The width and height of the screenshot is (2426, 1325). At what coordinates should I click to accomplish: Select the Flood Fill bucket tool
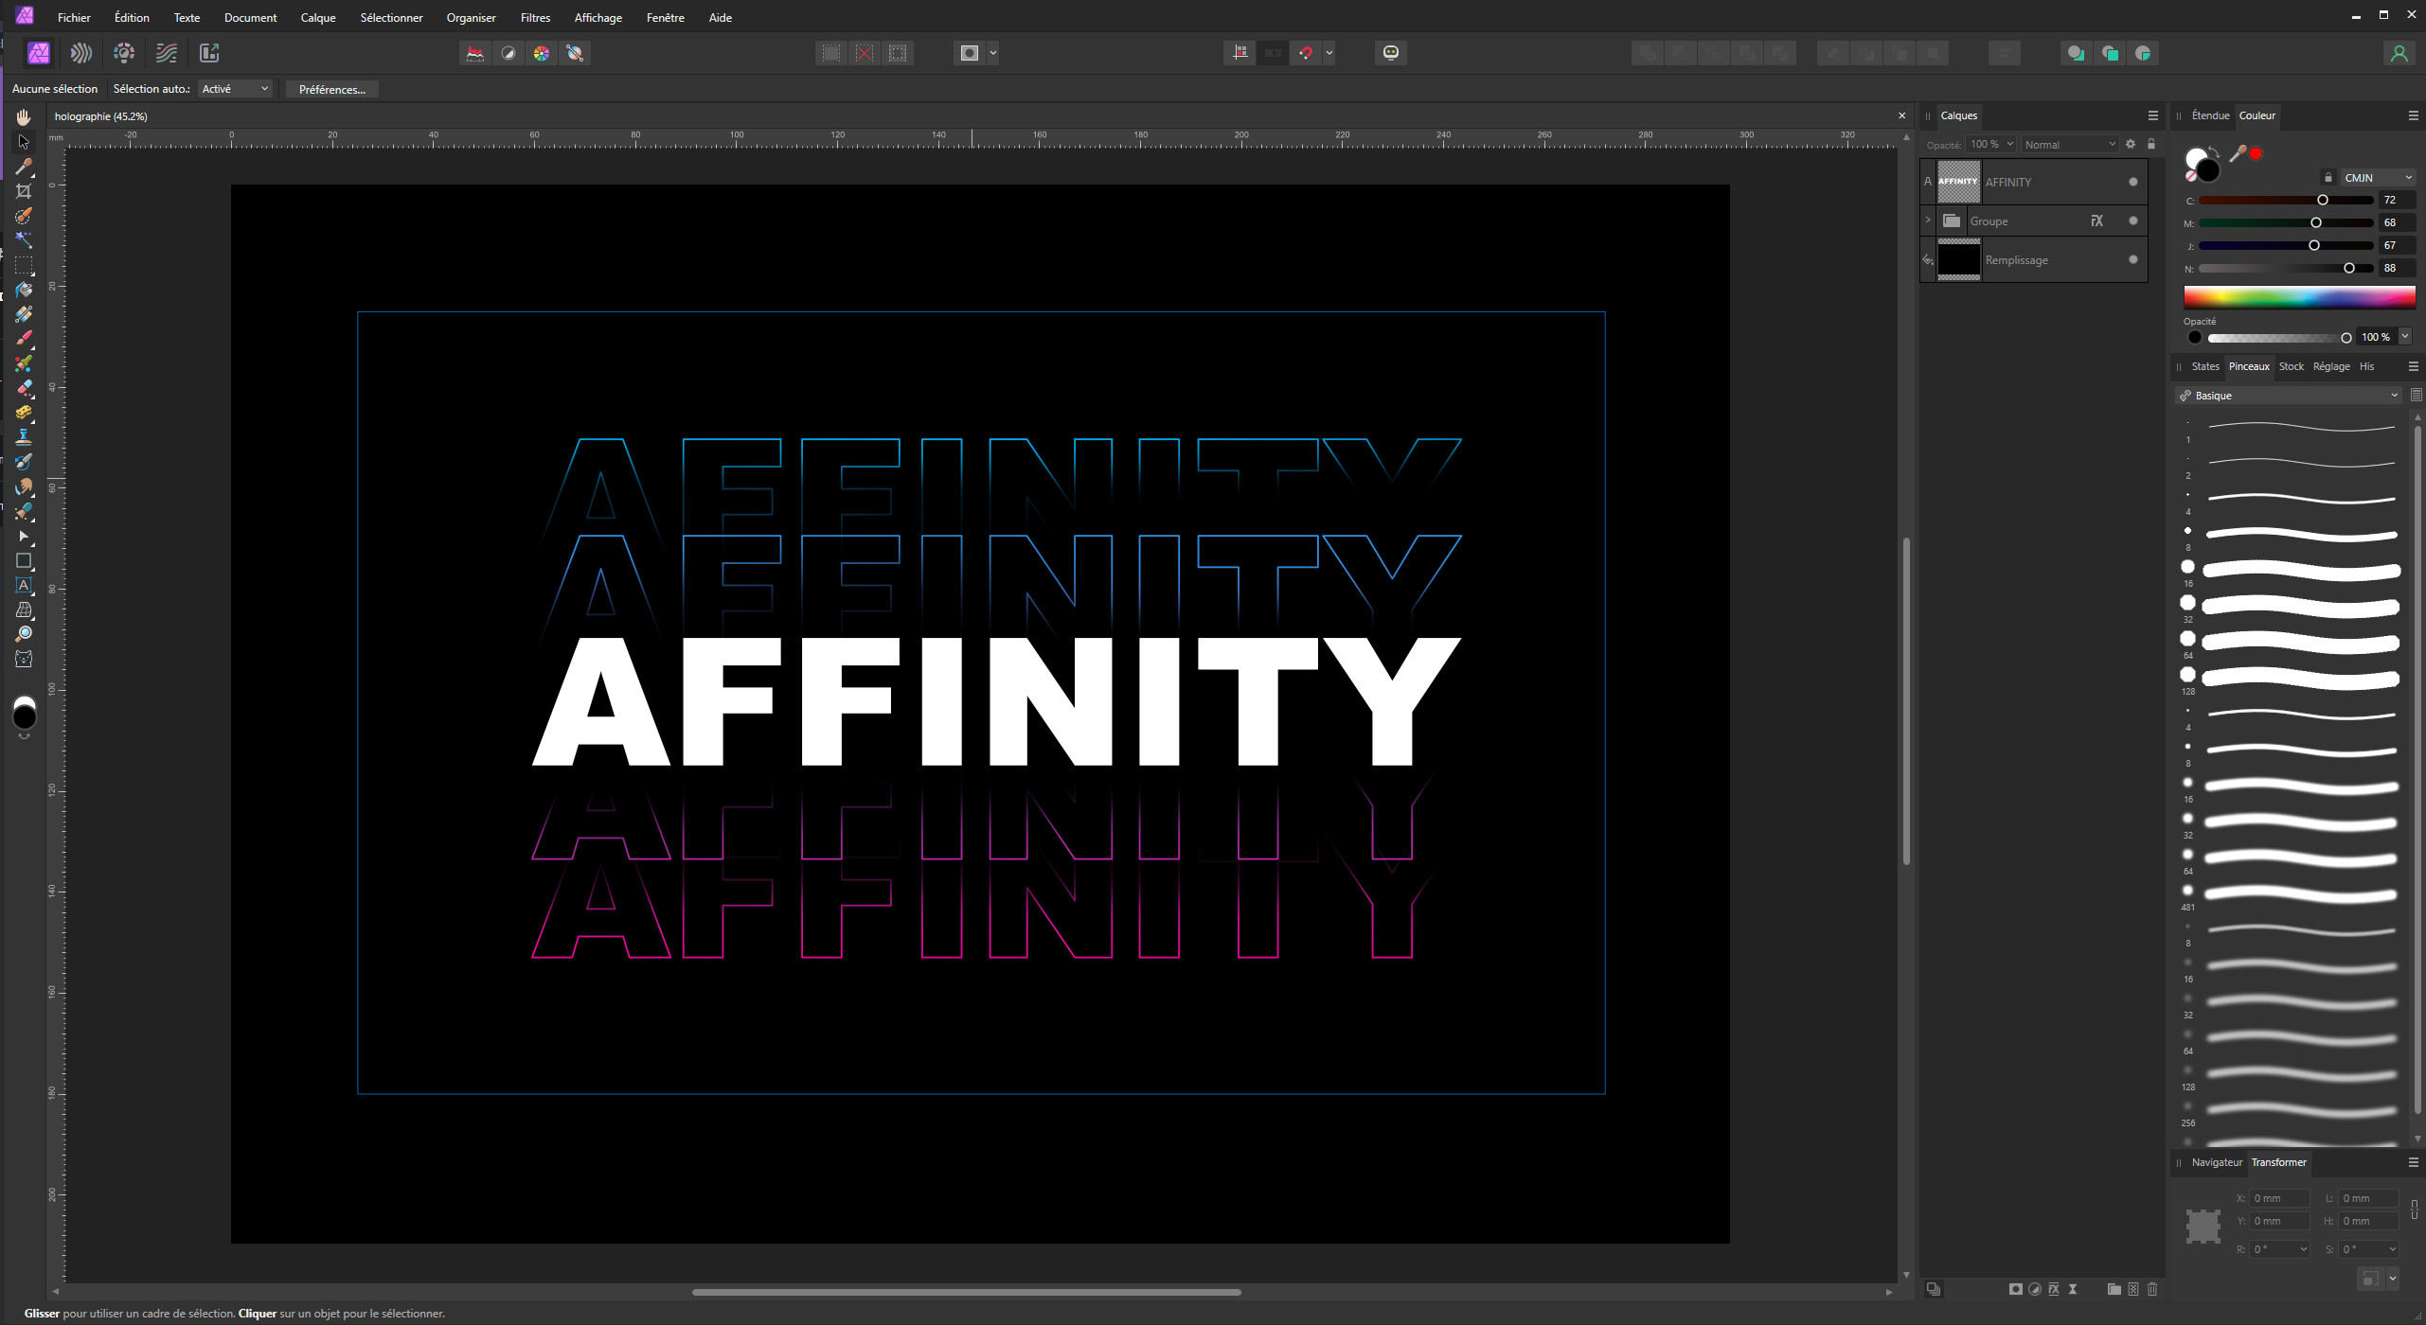[x=24, y=290]
